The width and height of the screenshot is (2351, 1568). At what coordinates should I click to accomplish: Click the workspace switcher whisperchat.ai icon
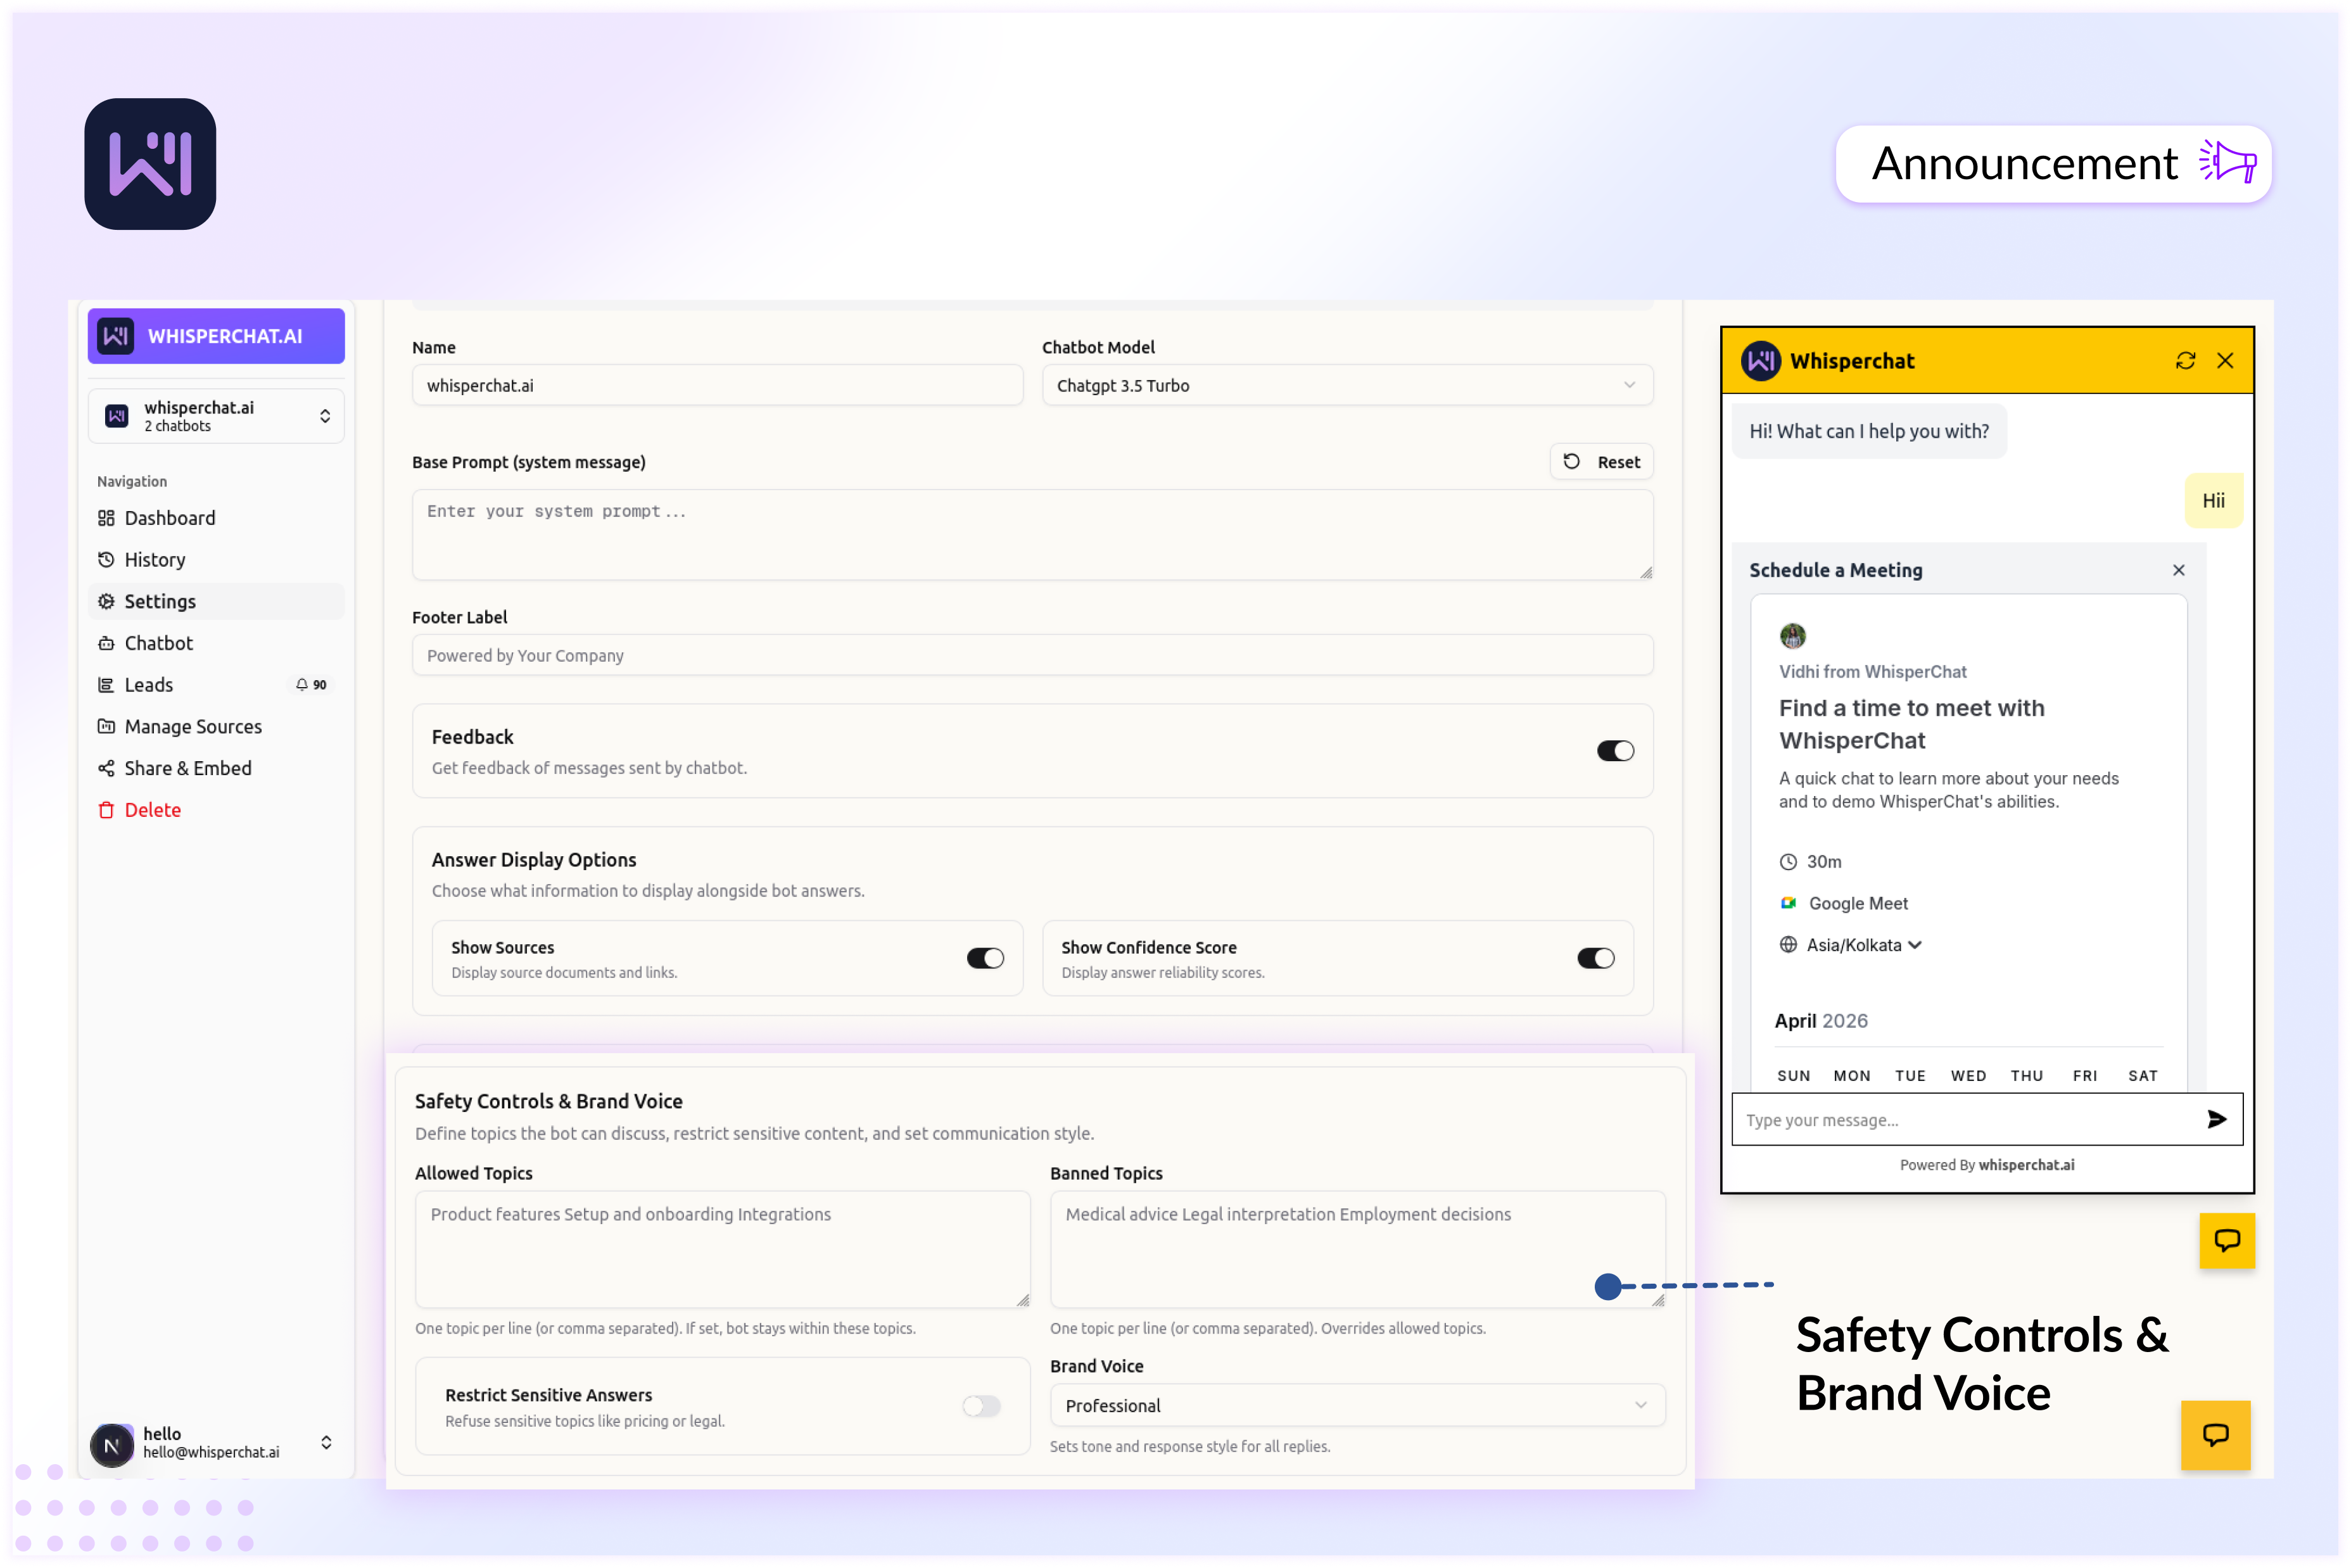tap(117, 416)
